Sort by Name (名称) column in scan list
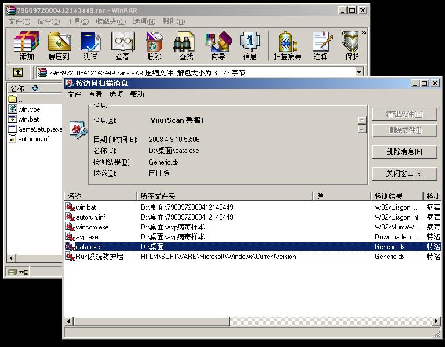This screenshot has height=347, width=445. click(101, 196)
